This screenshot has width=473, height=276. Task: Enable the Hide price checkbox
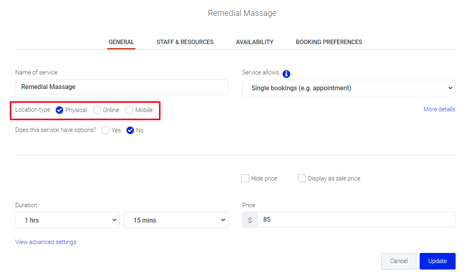pyautogui.click(x=245, y=178)
